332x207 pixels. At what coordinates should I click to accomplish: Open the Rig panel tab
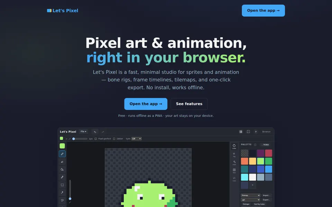pyautogui.click(x=234, y=155)
